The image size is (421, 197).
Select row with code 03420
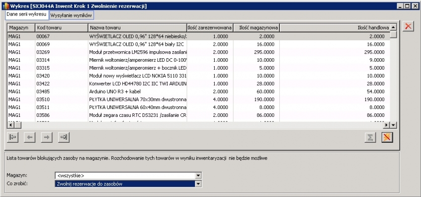(199, 76)
